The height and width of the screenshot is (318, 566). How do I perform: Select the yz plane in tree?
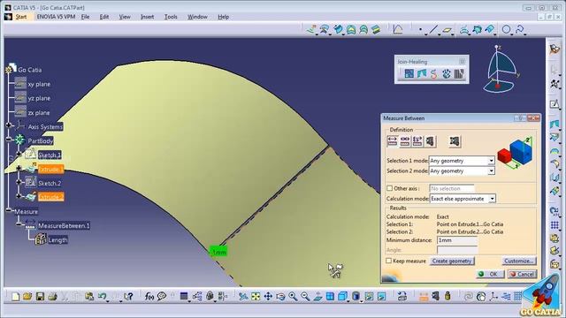pyautogui.click(x=39, y=98)
